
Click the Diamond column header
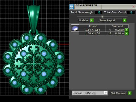coord(117,26)
